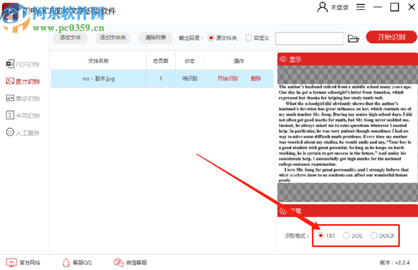Click the eye icon in 显示 panel header
This screenshot has width=418, height=270.
point(283,59)
